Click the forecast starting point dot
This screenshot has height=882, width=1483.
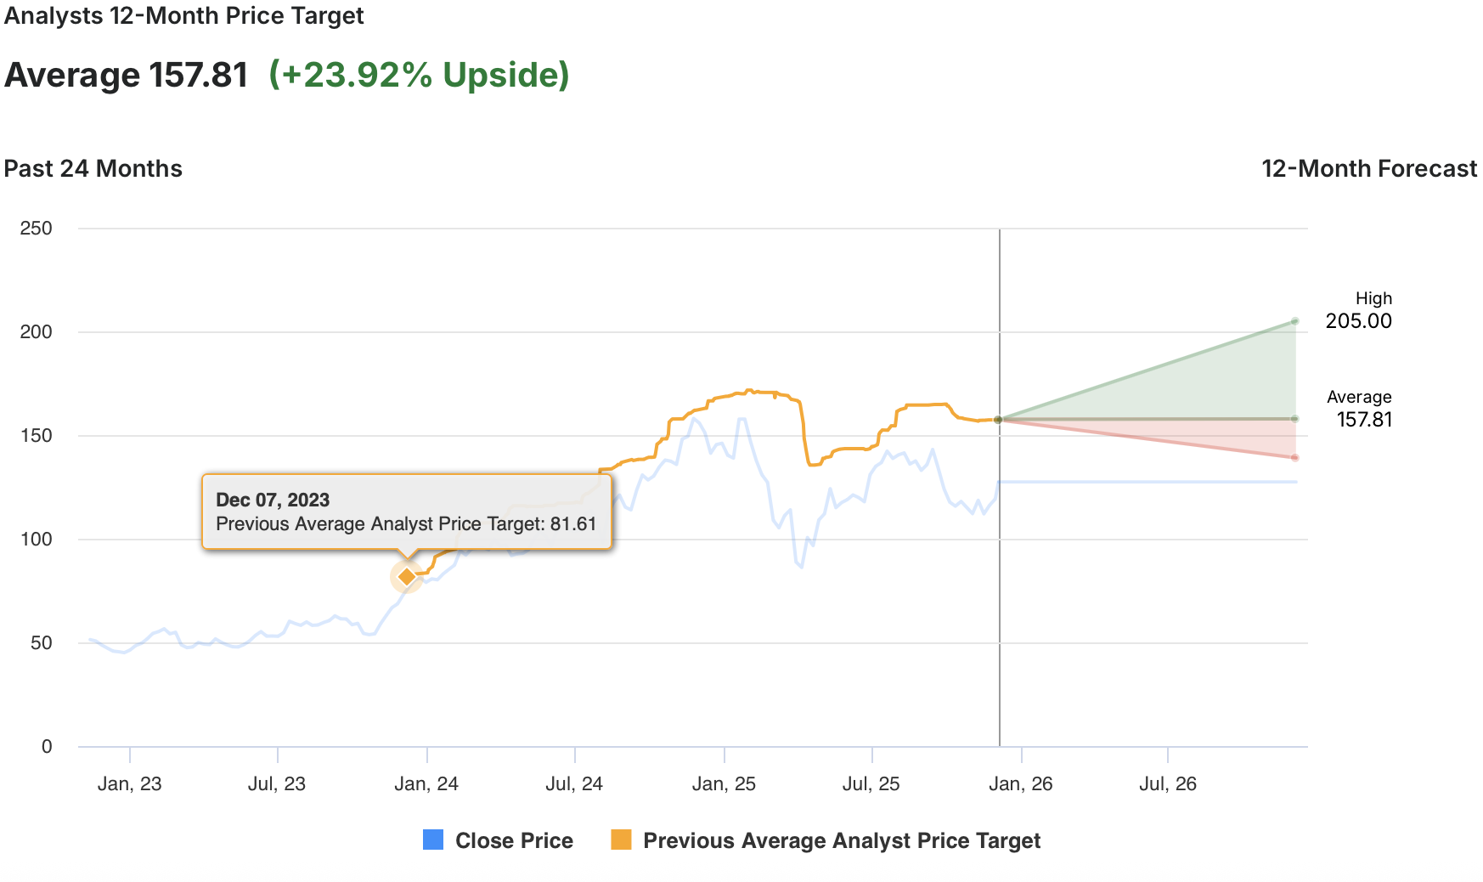[999, 420]
